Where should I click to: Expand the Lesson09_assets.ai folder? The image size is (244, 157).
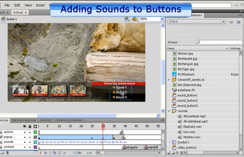click(x=169, y=80)
